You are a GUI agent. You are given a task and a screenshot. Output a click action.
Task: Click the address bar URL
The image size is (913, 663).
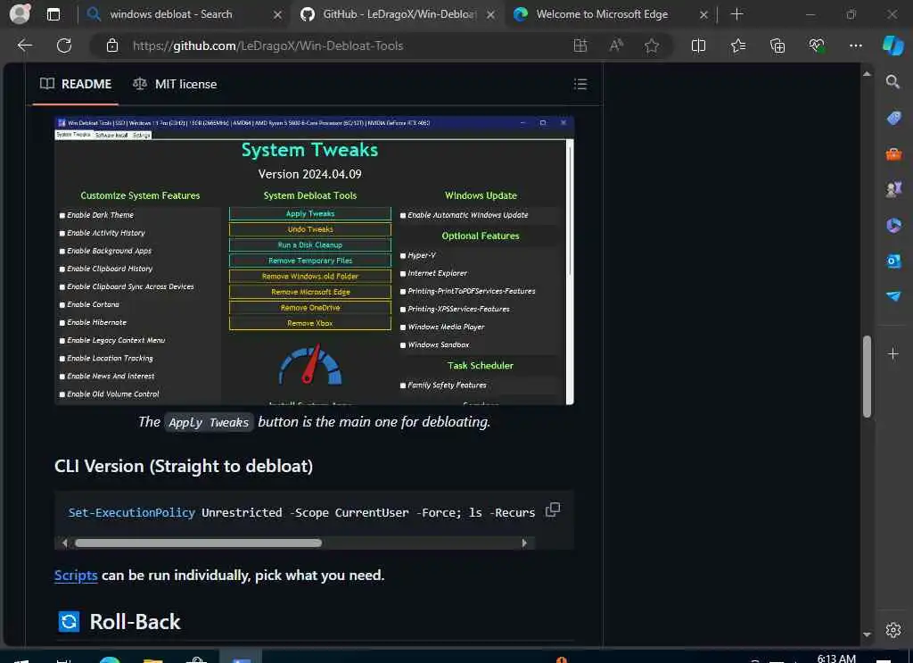tap(267, 46)
